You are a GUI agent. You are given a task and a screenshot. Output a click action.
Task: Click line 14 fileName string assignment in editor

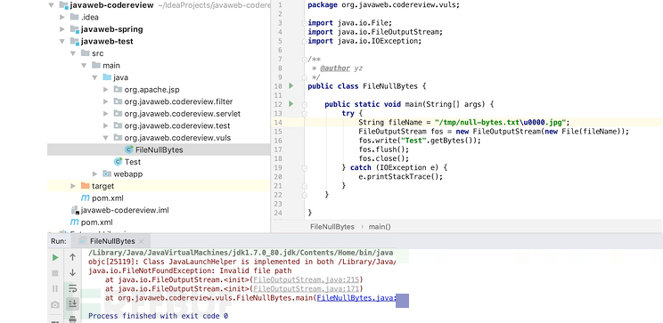(x=464, y=123)
